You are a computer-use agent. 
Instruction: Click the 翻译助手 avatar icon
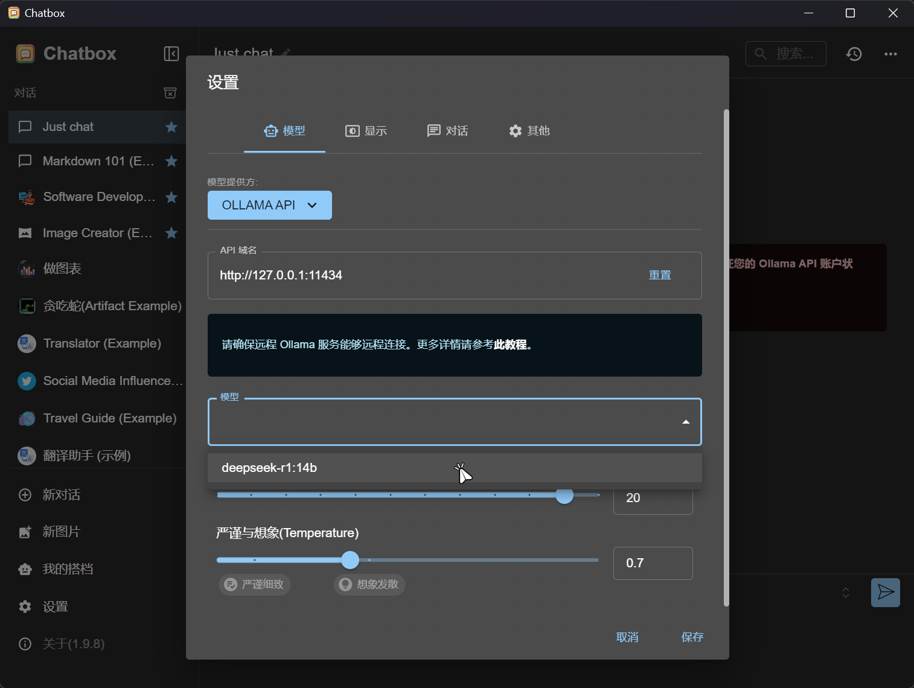point(27,456)
